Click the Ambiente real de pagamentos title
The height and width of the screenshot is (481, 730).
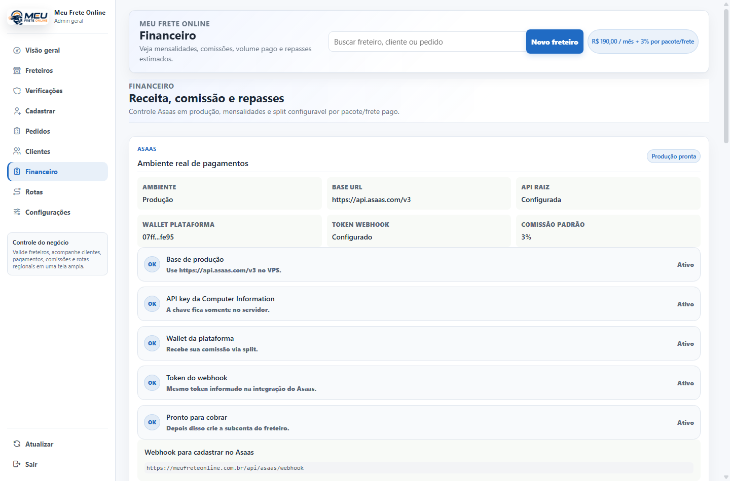tap(193, 163)
